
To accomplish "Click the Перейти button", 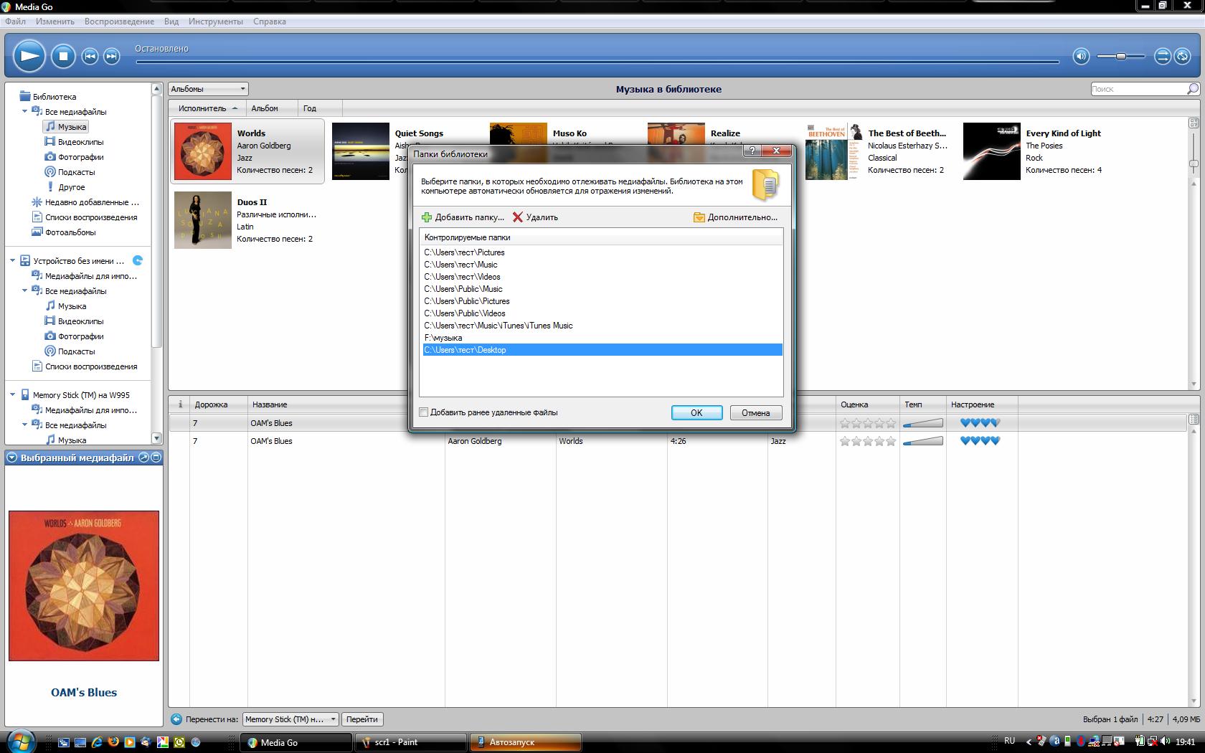I will click(x=361, y=719).
